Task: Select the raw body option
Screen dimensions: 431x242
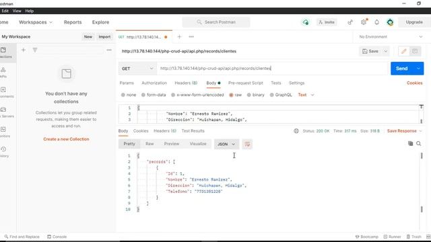Action: (x=235, y=95)
